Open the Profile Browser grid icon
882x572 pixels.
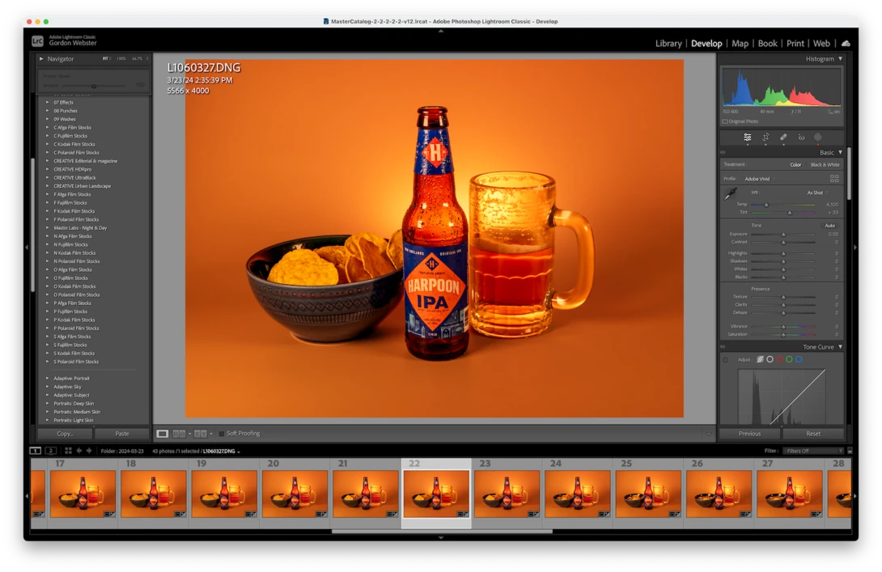[x=834, y=178]
